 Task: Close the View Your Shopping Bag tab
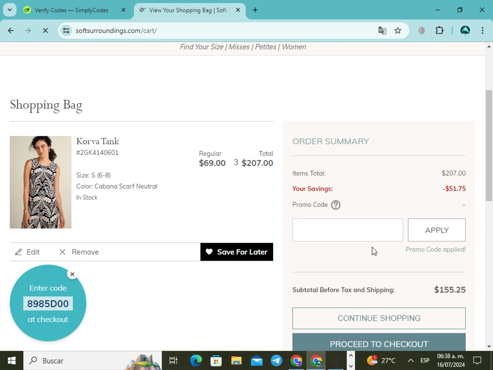(x=238, y=10)
